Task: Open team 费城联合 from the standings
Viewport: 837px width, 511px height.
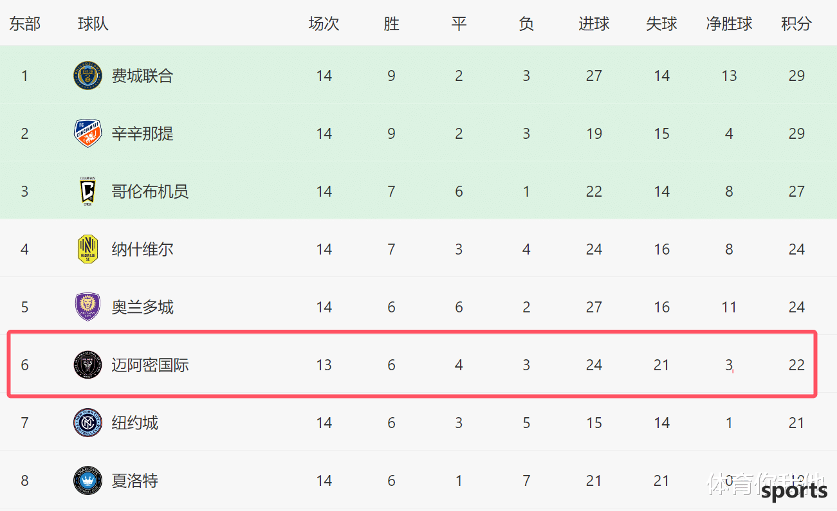Action: (142, 76)
